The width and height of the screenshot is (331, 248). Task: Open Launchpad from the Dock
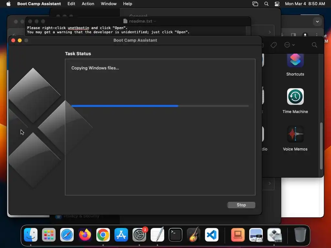click(x=49, y=235)
